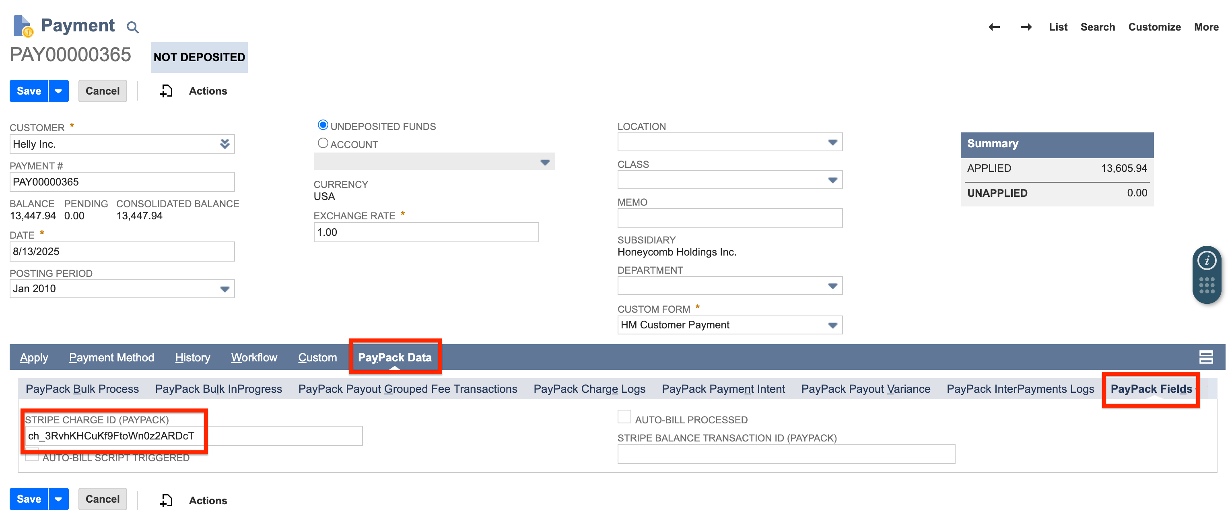Click Customize in the top right menu
The width and height of the screenshot is (1232, 528).
(x=1154, y=27)
